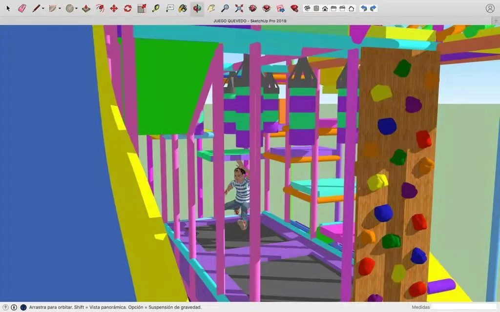Select the Circle shape tool
Viewport: 500px width, 312px height.
(x=69, y=8)
